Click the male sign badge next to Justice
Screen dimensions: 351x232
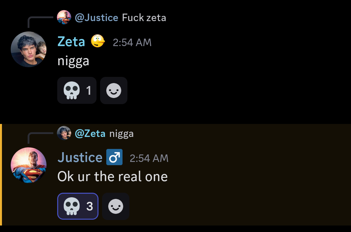[114, 157]
